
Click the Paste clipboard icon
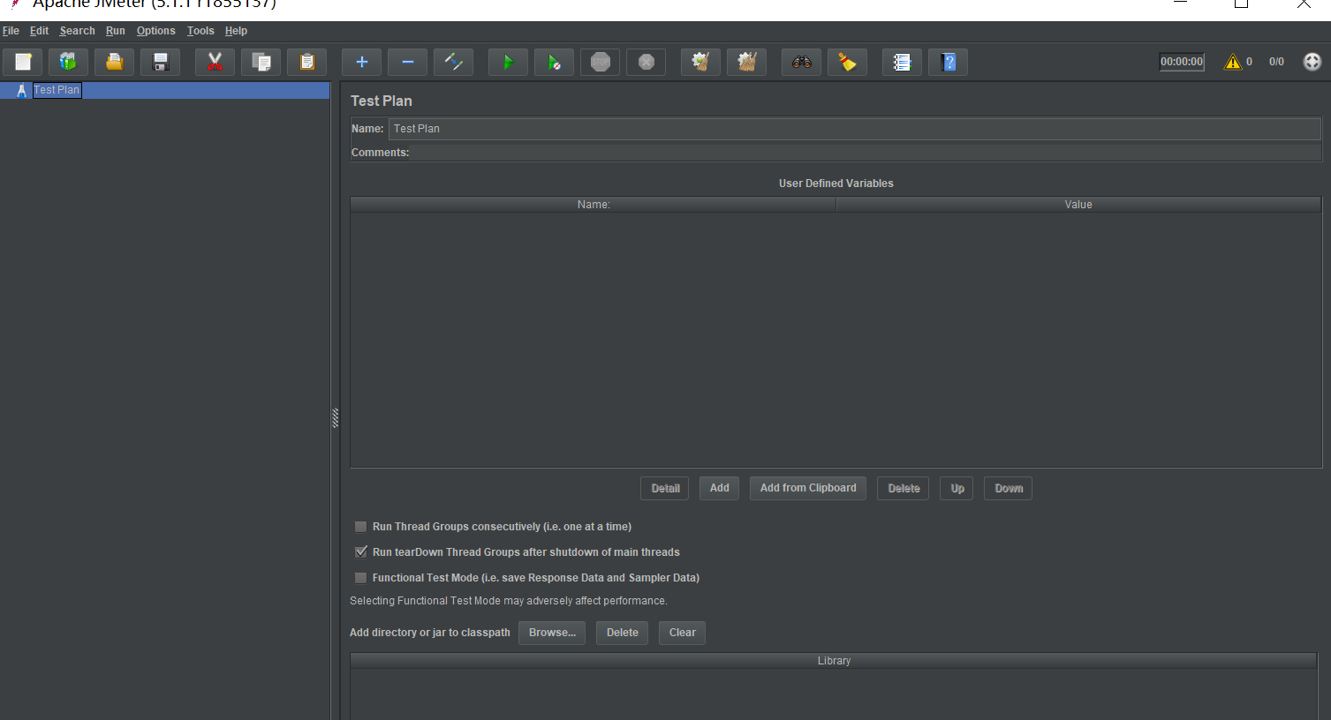(306, 62)
